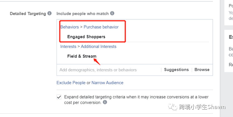Click the WeChat logo watermark icon
233x117 pixels.
[173, 107]
